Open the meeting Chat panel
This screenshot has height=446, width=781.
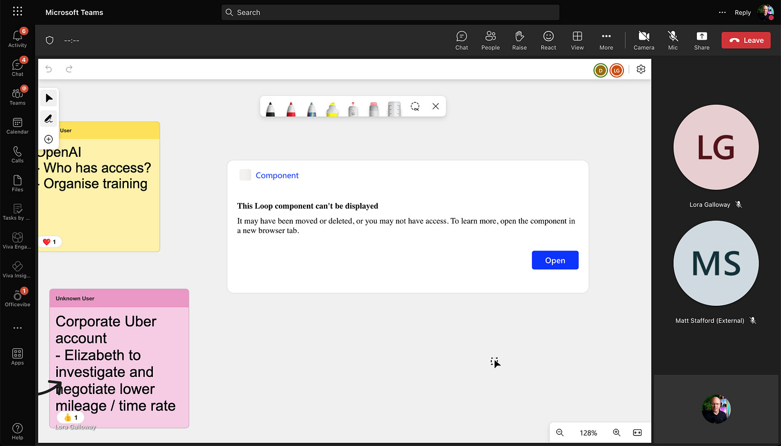tap(462, 40)
